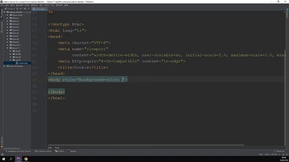
Task: Expand the Bolum2 folder
Action: 8,21
